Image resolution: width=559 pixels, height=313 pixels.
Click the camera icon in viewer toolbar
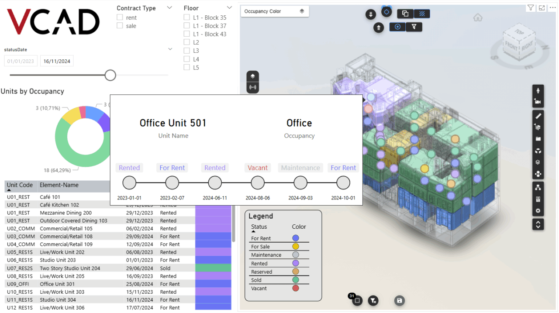(538, 102)
